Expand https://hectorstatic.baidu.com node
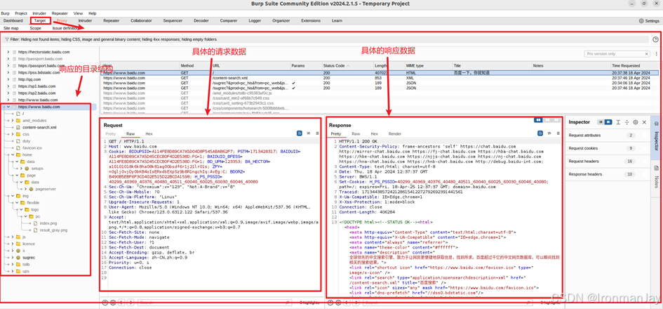The height and width of the screenshot is (309, 663). (8, 52)
